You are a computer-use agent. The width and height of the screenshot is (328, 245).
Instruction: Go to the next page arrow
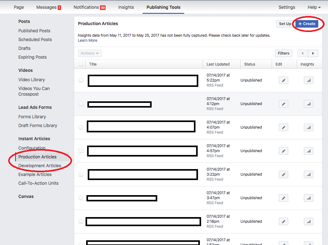click(313, 53)
